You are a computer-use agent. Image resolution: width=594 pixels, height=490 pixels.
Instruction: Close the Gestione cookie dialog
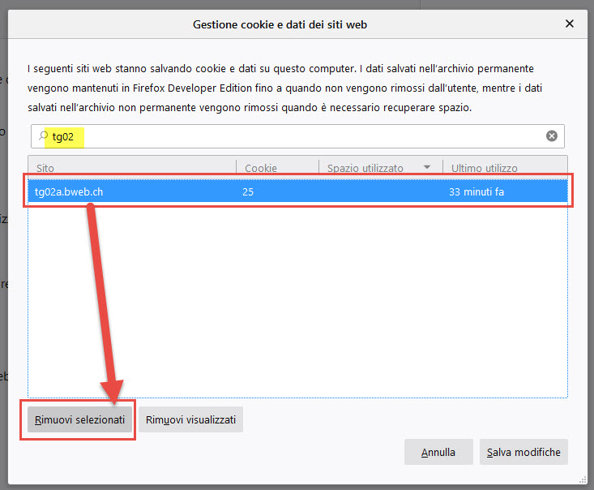569,24
